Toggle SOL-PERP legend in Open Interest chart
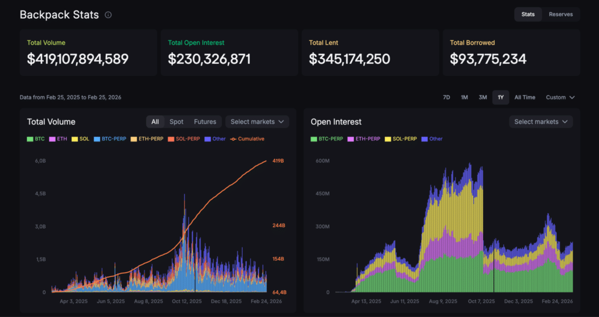Viewport: 599px width, 317px height. coord(401,139)
